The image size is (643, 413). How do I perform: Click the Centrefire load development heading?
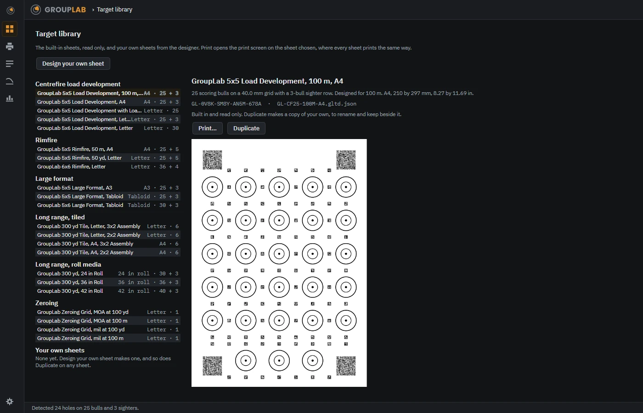tap(78, 84)
